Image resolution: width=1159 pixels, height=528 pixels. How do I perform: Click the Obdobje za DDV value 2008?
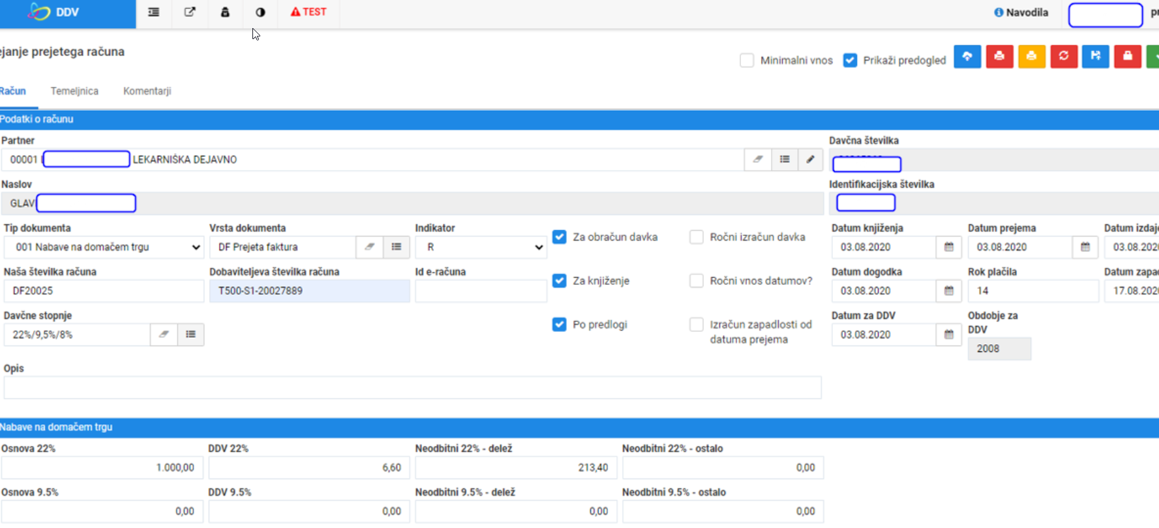pyautogui.click(x=999, y=349)
